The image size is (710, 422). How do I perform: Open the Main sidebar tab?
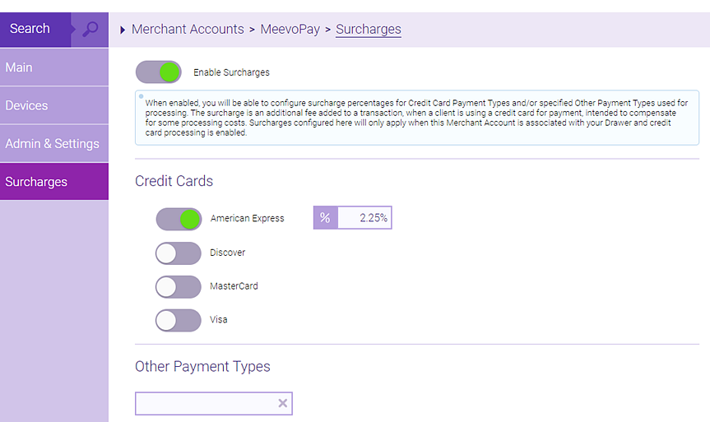coord(53,67)
